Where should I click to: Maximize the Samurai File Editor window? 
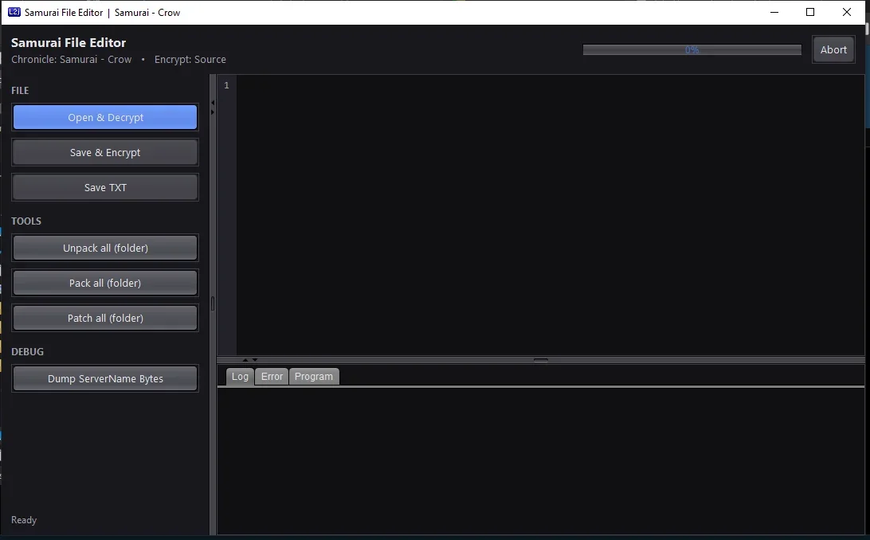click(x=810, y=12)
